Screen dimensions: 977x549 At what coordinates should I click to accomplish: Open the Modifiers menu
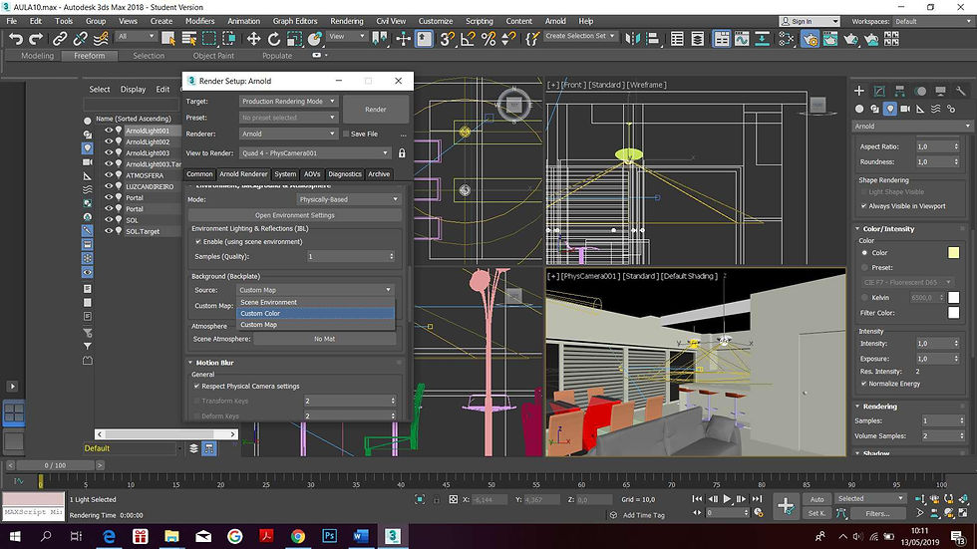tap(199, 21)
